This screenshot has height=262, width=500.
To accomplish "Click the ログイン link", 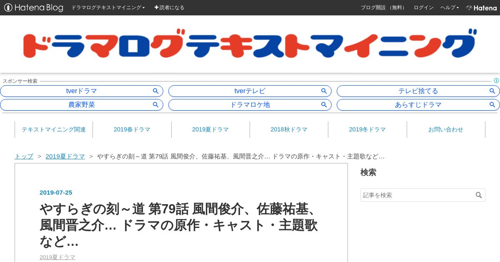I will pos(423,7).
